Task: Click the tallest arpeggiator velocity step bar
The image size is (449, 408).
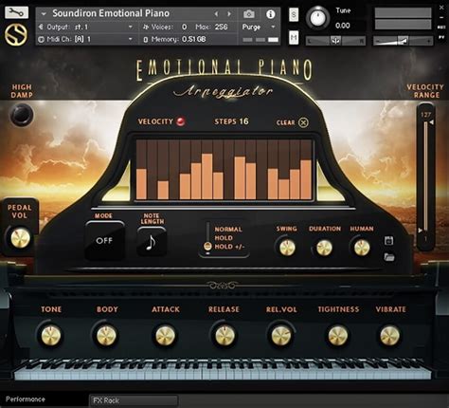Action: coord(207,176)
